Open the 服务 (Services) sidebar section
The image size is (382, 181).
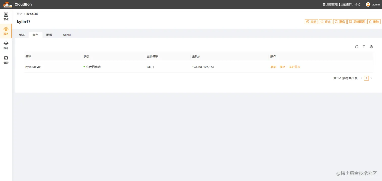point(6,31)
